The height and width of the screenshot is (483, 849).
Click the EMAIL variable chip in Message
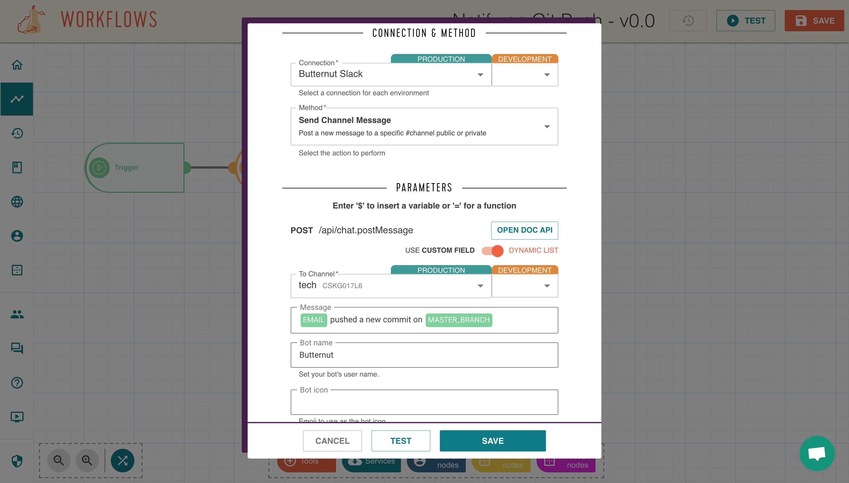click(x=314, y=320)
